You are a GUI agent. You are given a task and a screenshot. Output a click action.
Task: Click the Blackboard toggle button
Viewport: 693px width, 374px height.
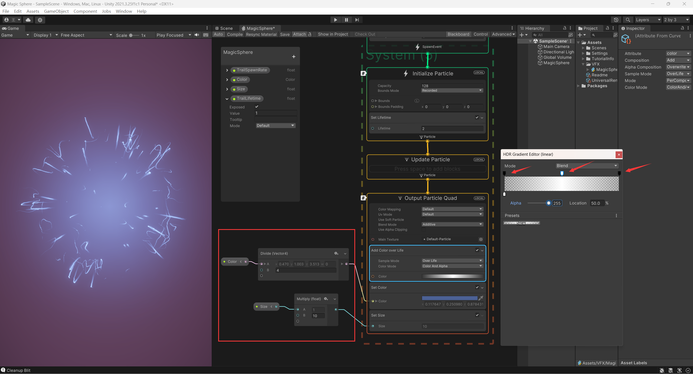458,34
